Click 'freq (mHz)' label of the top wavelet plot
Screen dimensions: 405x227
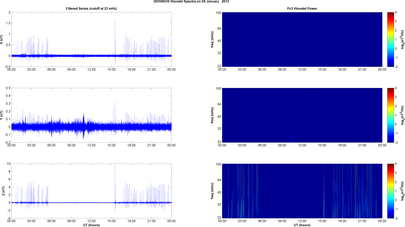[x=212, y=40]
